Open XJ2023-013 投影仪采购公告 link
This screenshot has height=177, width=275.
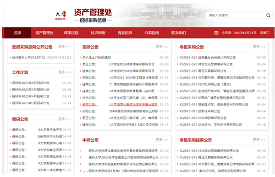200,111
